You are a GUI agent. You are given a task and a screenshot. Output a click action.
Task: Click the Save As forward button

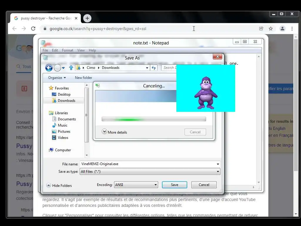pyautogui.click(x=57, y=68)
